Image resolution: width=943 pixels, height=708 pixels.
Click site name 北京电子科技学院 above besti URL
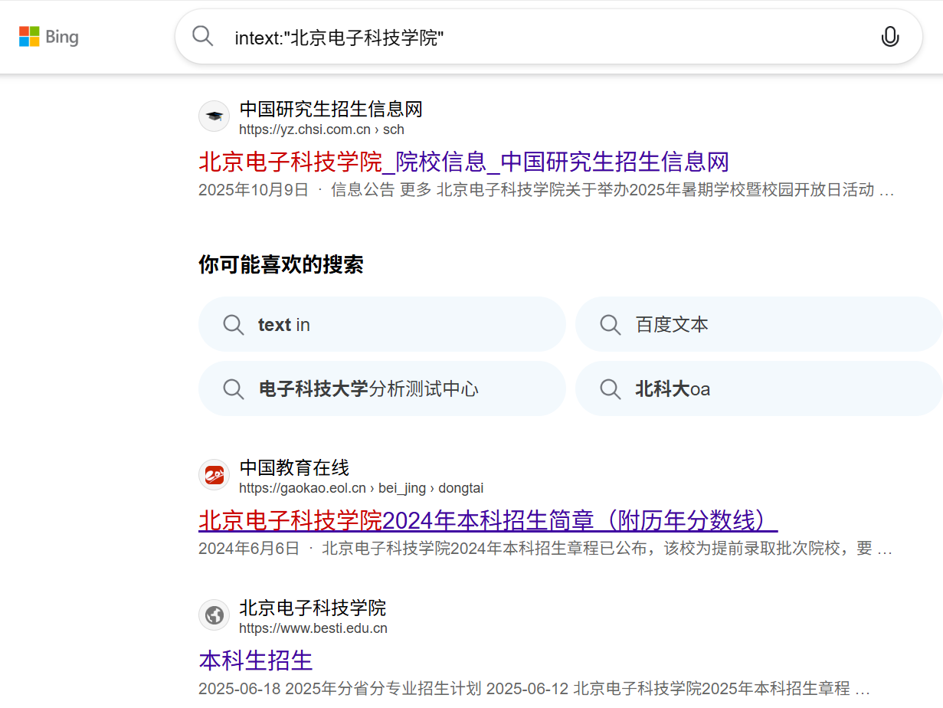pyautogui.click(x=313, y=608)
